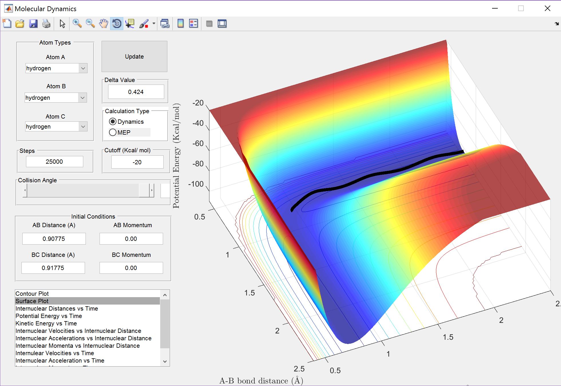Insert legend using toolbar icon
This screenshot has width=561, height=386.
pos(194,23)
